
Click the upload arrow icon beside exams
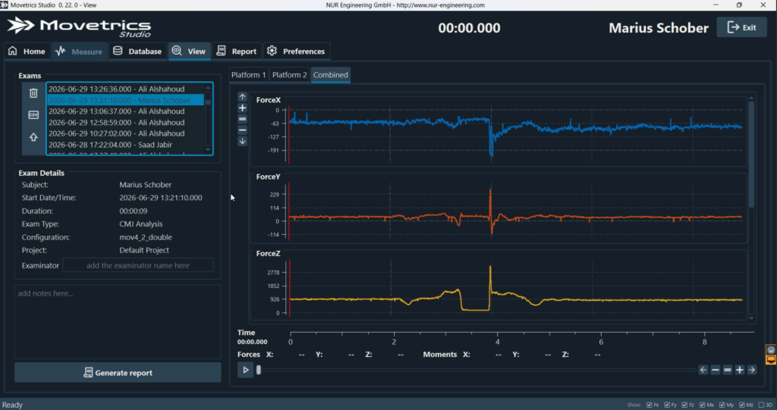33,137
